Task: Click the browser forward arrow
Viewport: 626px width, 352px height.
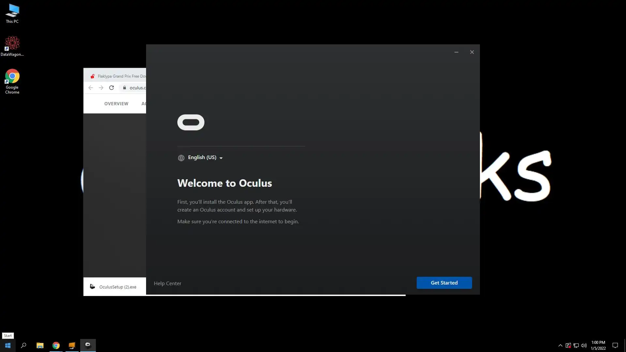Action: [101, 88]
